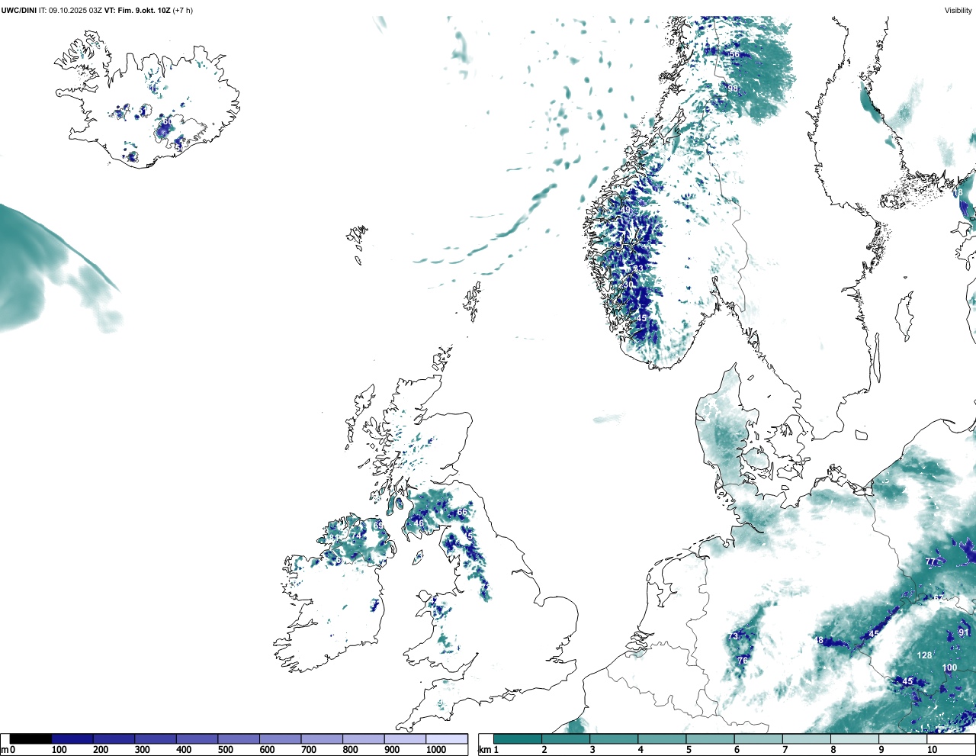This screenshot has height=756, width=976.
Task: Click the '09.10.2025 03Z' initial time text
Action: 75,10
